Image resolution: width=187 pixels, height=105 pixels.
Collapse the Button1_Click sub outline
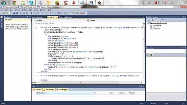(x=36, y=28)
